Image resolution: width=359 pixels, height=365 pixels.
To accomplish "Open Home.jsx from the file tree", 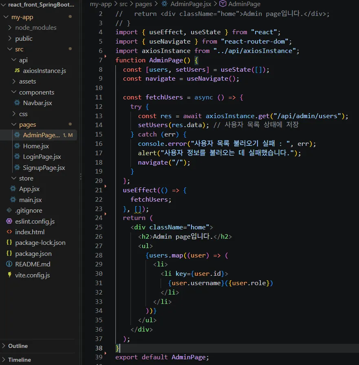I will point(36,146).
